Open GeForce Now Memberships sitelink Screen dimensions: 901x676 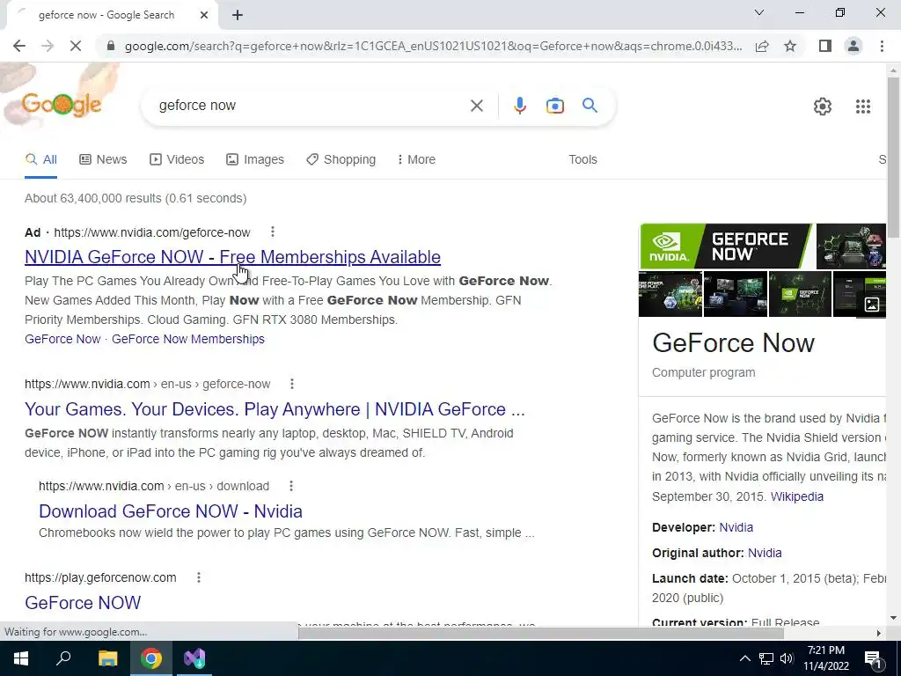[188, 339]
